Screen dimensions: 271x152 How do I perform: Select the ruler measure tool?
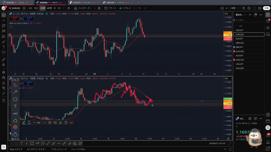click(x=4, y=60)
